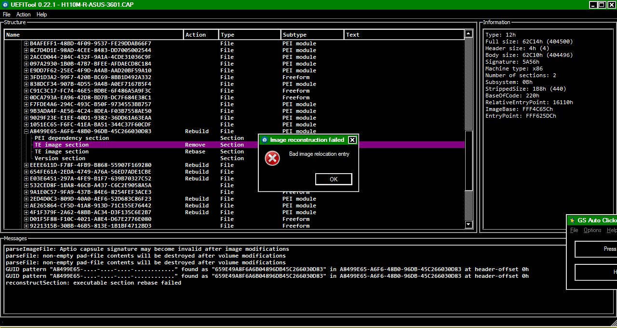Expand the EEEE611D-F78F-4FB9 file node
The width and height of the screenshot is (617, 328).
coord(26,165)
